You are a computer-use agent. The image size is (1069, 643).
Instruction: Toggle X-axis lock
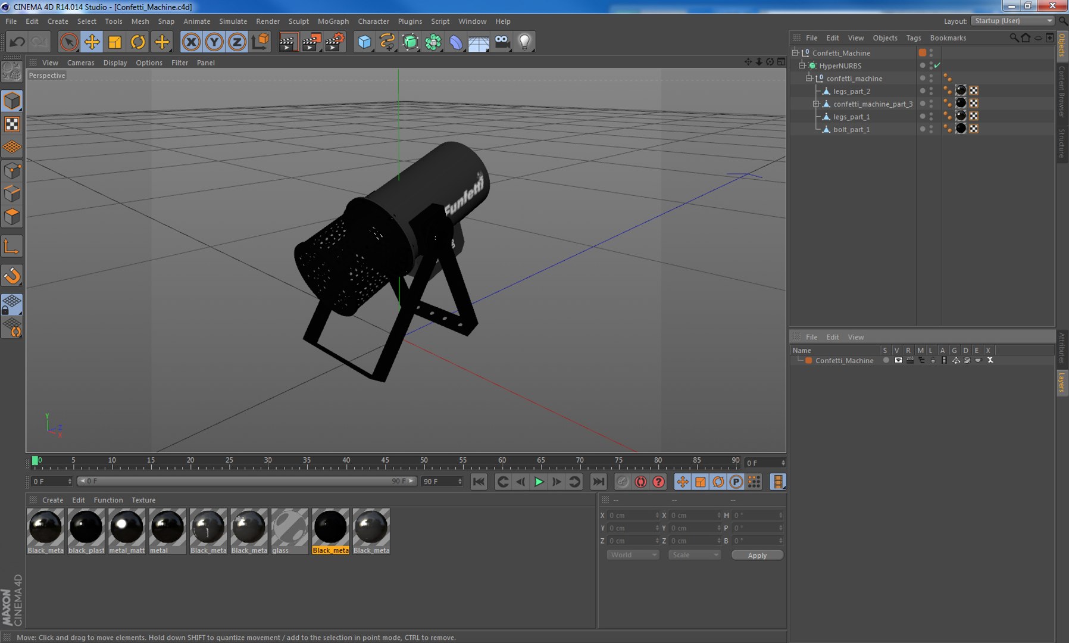point(191,42)
